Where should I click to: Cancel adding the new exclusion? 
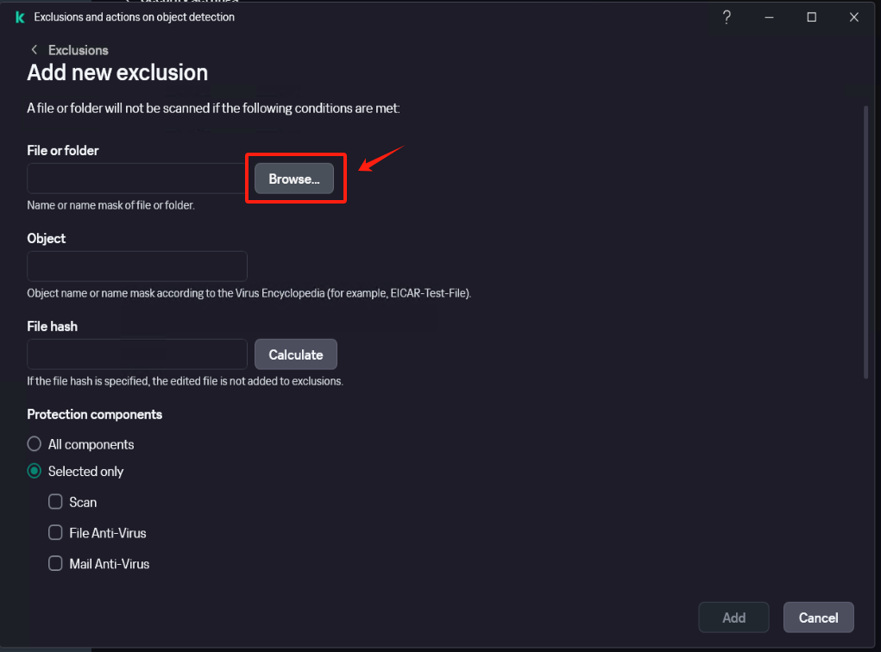tap(819, 618)
